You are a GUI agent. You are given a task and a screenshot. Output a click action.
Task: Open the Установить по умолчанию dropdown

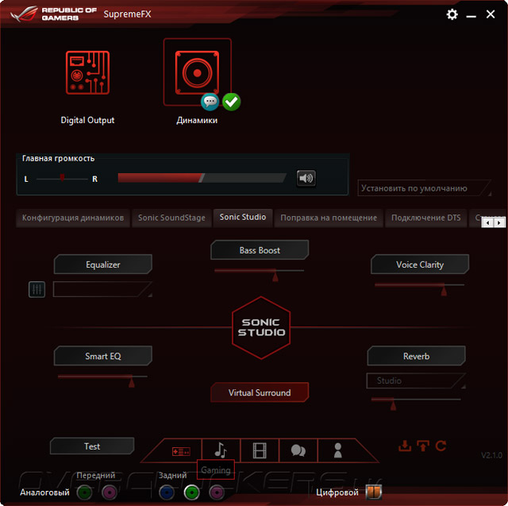(425, 188)
